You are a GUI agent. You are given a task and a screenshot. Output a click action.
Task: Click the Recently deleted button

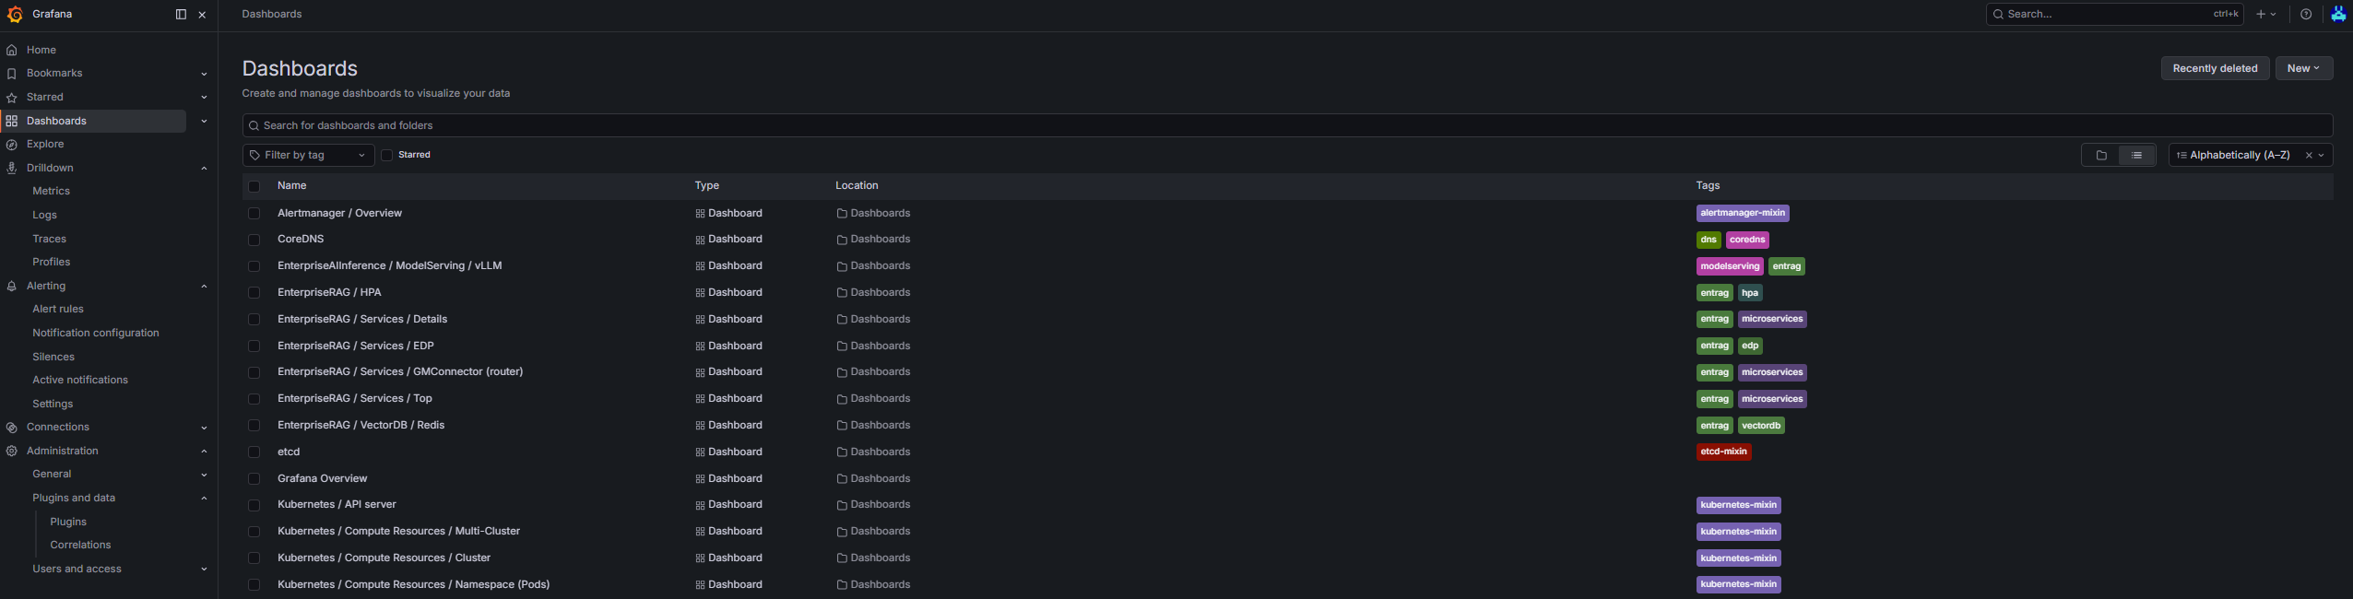(x=2215, y=68)
